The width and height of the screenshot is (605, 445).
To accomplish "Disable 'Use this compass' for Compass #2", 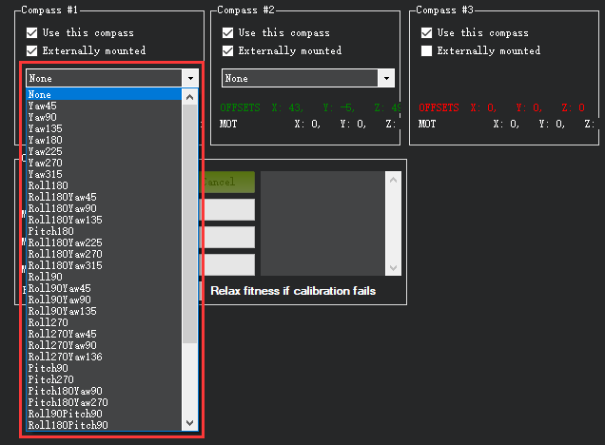I will point(227,33).
